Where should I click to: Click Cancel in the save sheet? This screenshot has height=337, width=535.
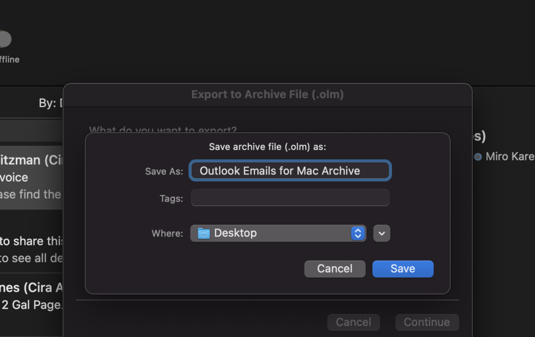click(x=335, y=268)
